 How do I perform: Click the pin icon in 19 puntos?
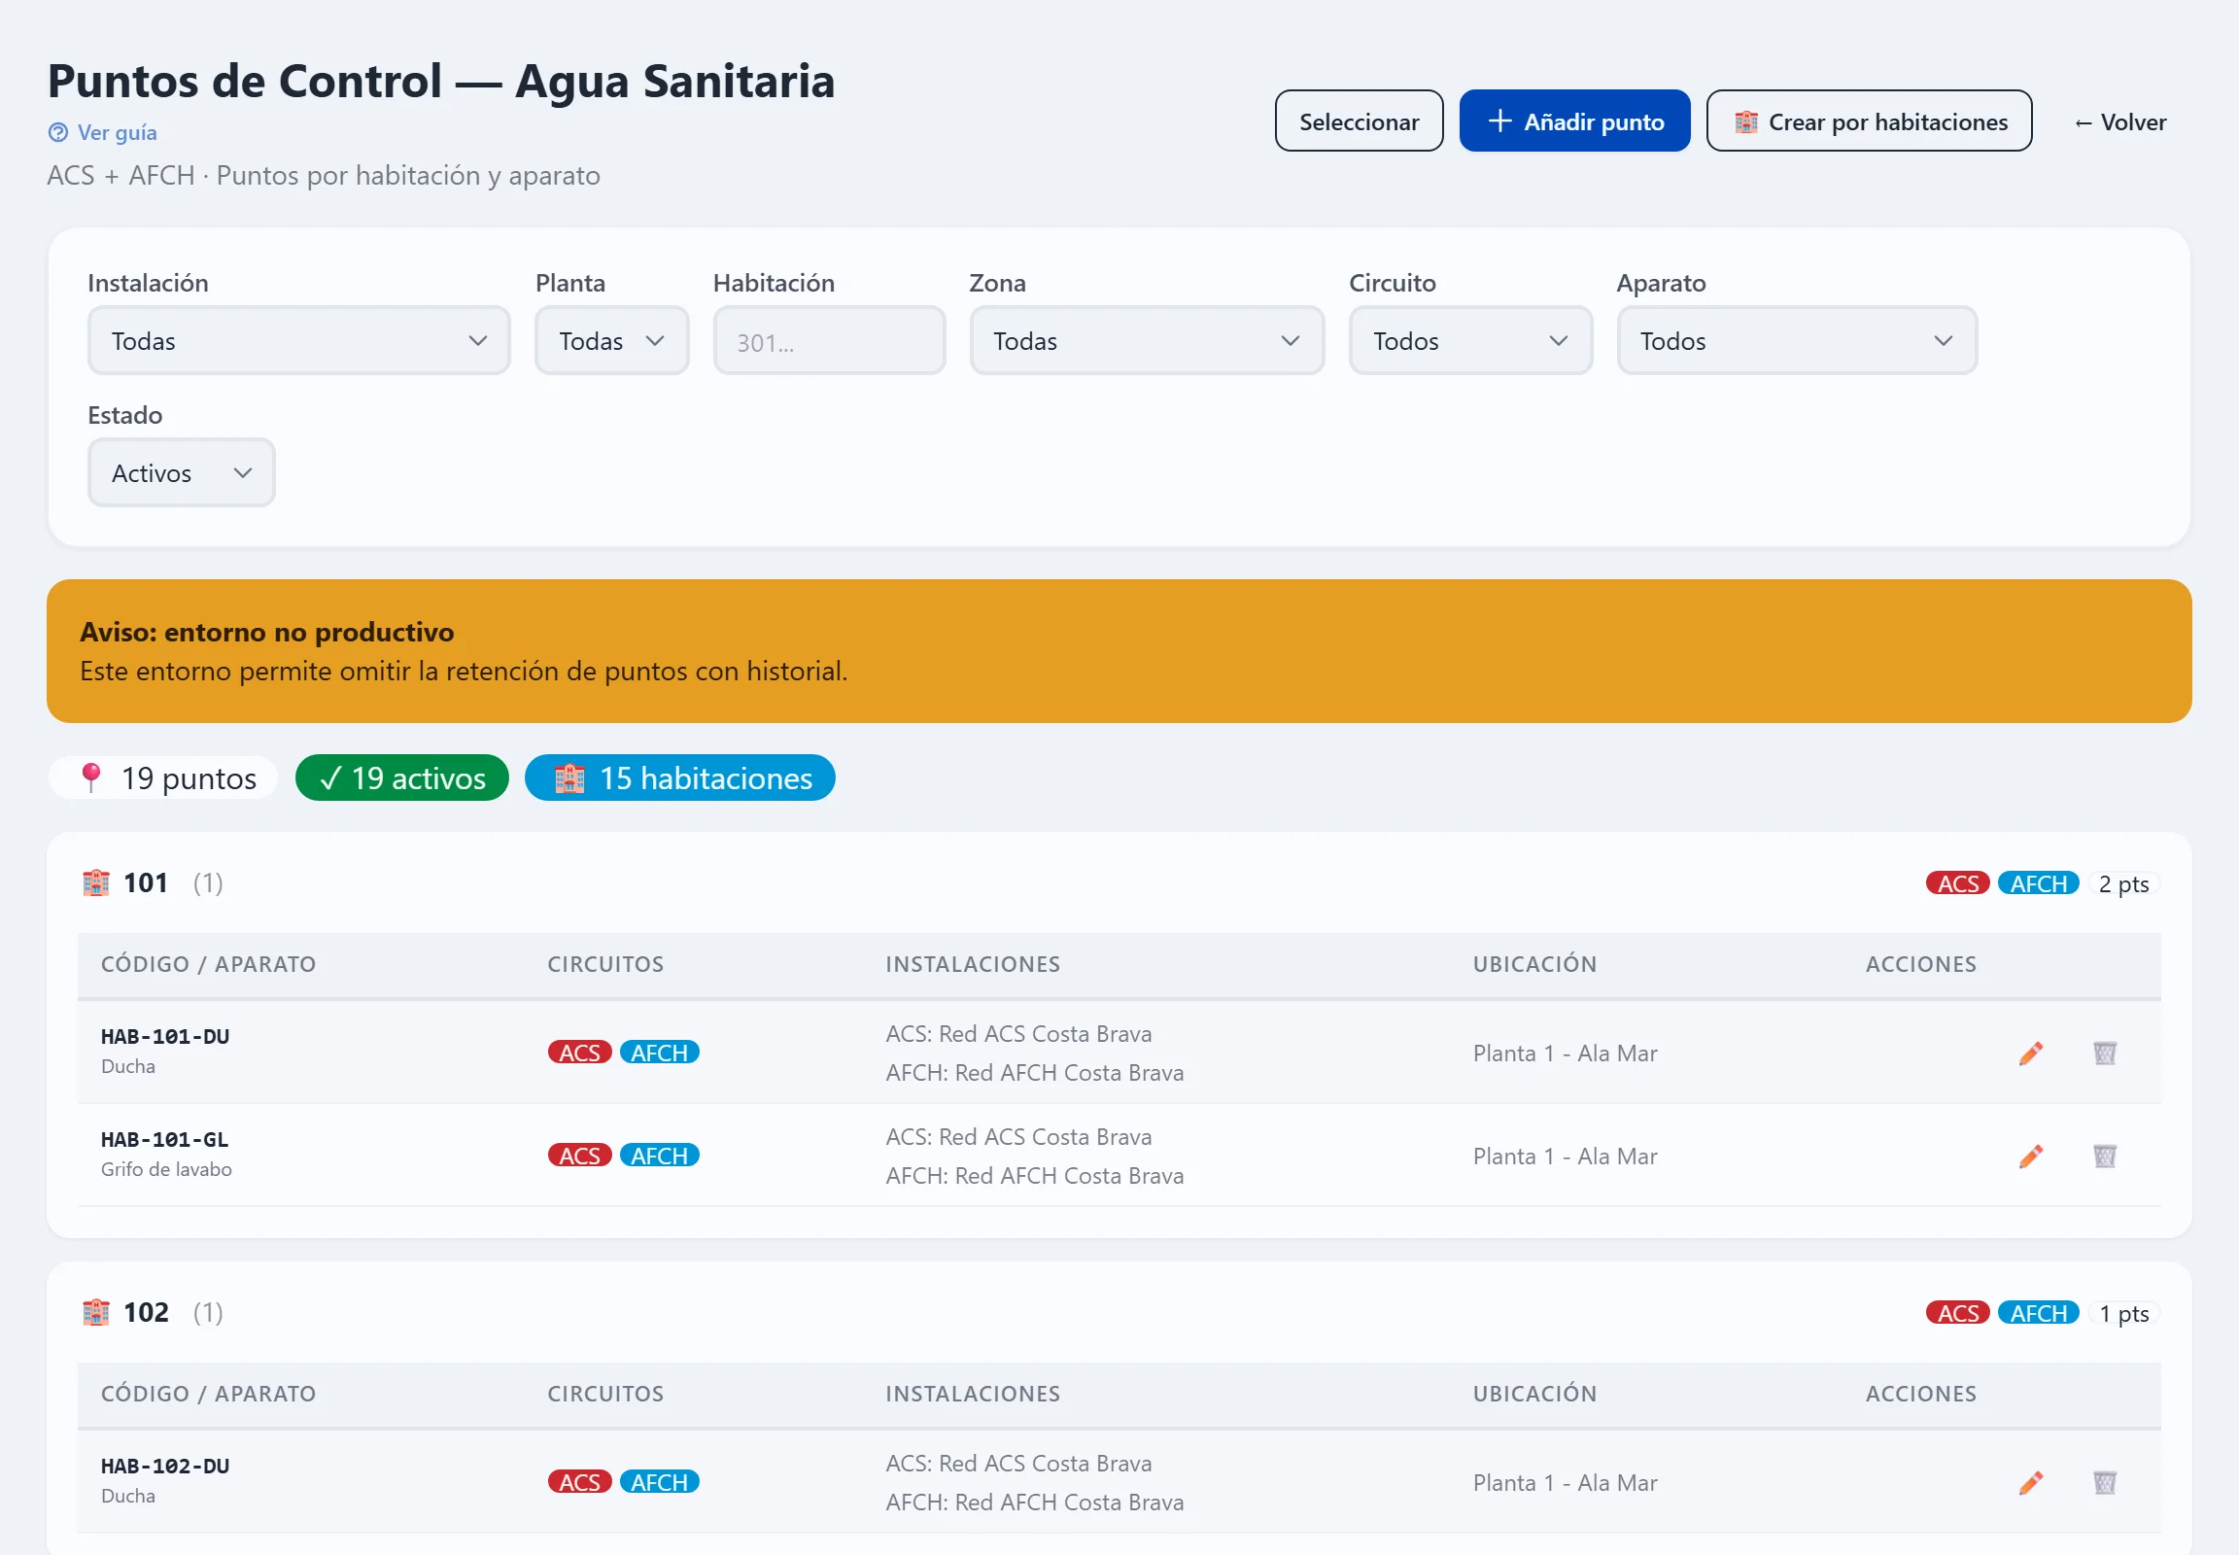point(90,778)
